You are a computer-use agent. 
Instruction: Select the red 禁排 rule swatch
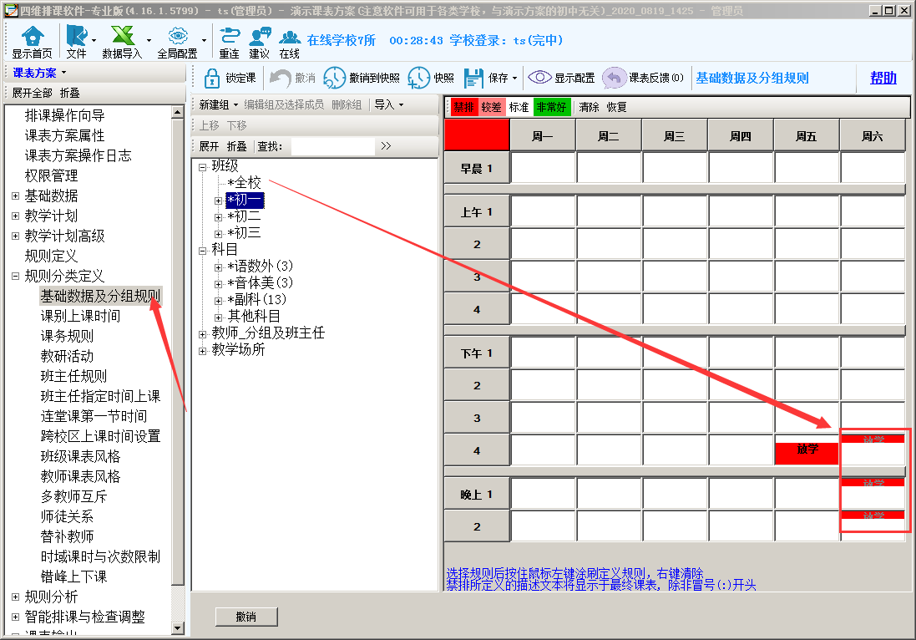[x=463, y=107]
